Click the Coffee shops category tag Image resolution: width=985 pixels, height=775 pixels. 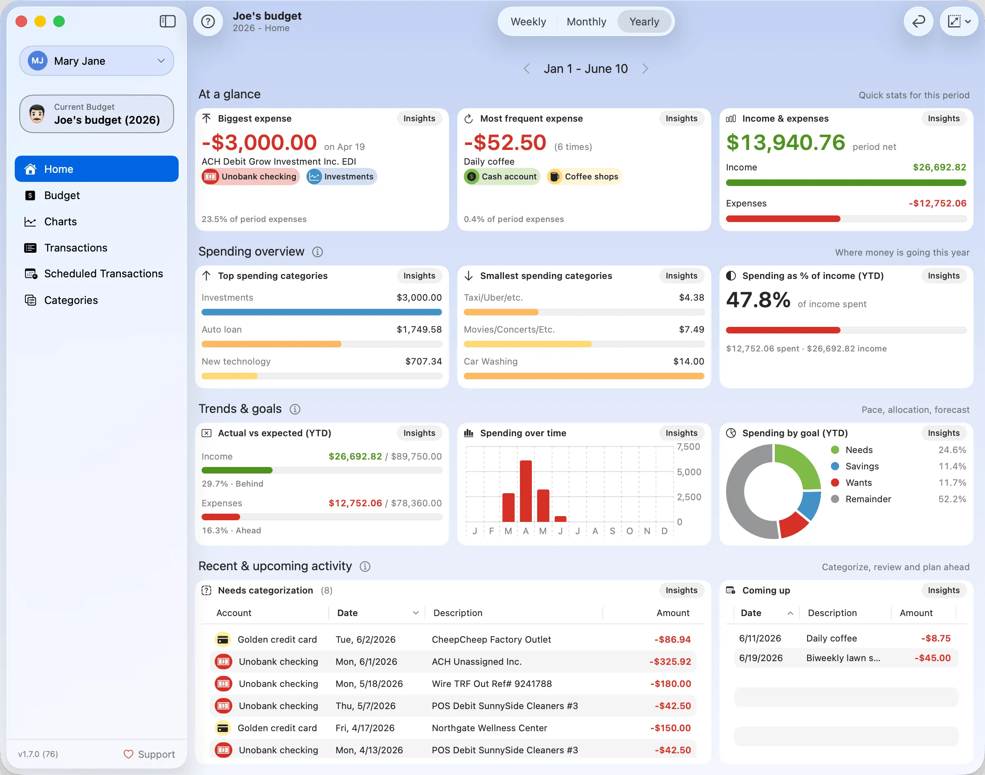(x=584, y=177)
